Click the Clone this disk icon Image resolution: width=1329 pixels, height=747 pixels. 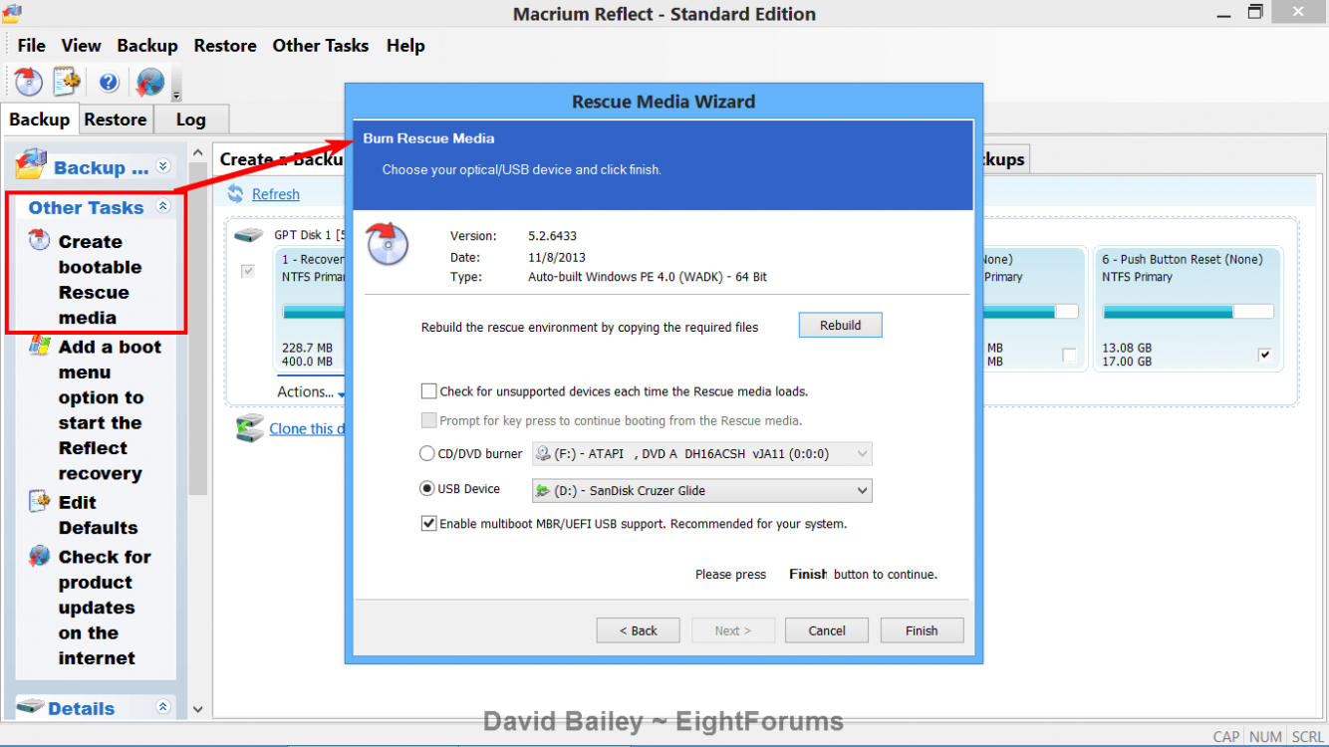tap(249, 428)
